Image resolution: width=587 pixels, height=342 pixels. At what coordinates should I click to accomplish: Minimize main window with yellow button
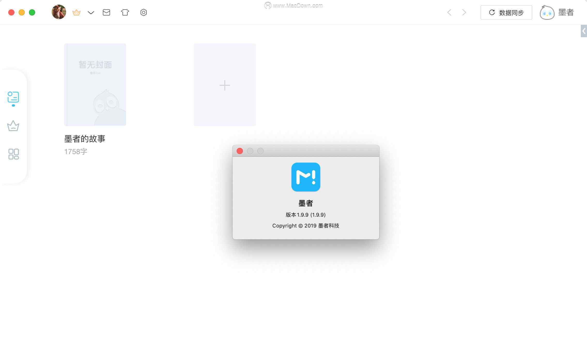pos(22,12)
